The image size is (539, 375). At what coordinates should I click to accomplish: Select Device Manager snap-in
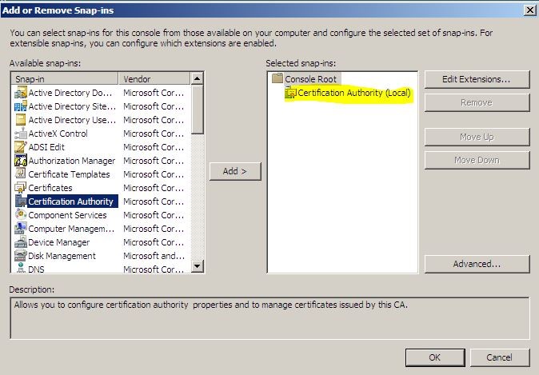pos(59,242)
